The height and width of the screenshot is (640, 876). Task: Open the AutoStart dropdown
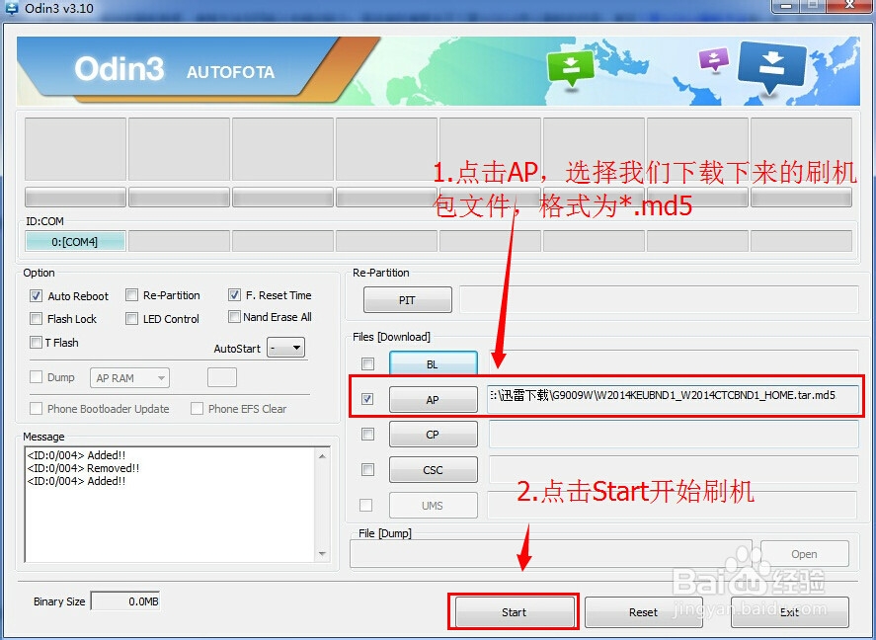286,348
